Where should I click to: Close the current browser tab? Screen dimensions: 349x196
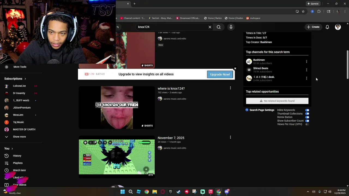pyautogui.click(x=128, y=4)
